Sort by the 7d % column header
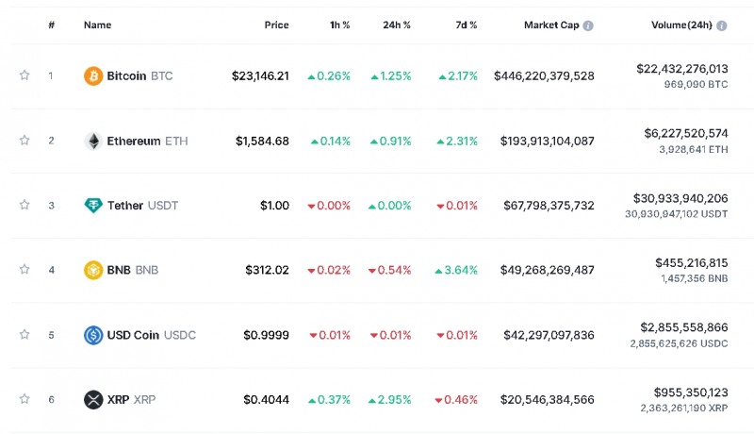The image size is (754, 434). pyautogui.click(x=465, y=25)
